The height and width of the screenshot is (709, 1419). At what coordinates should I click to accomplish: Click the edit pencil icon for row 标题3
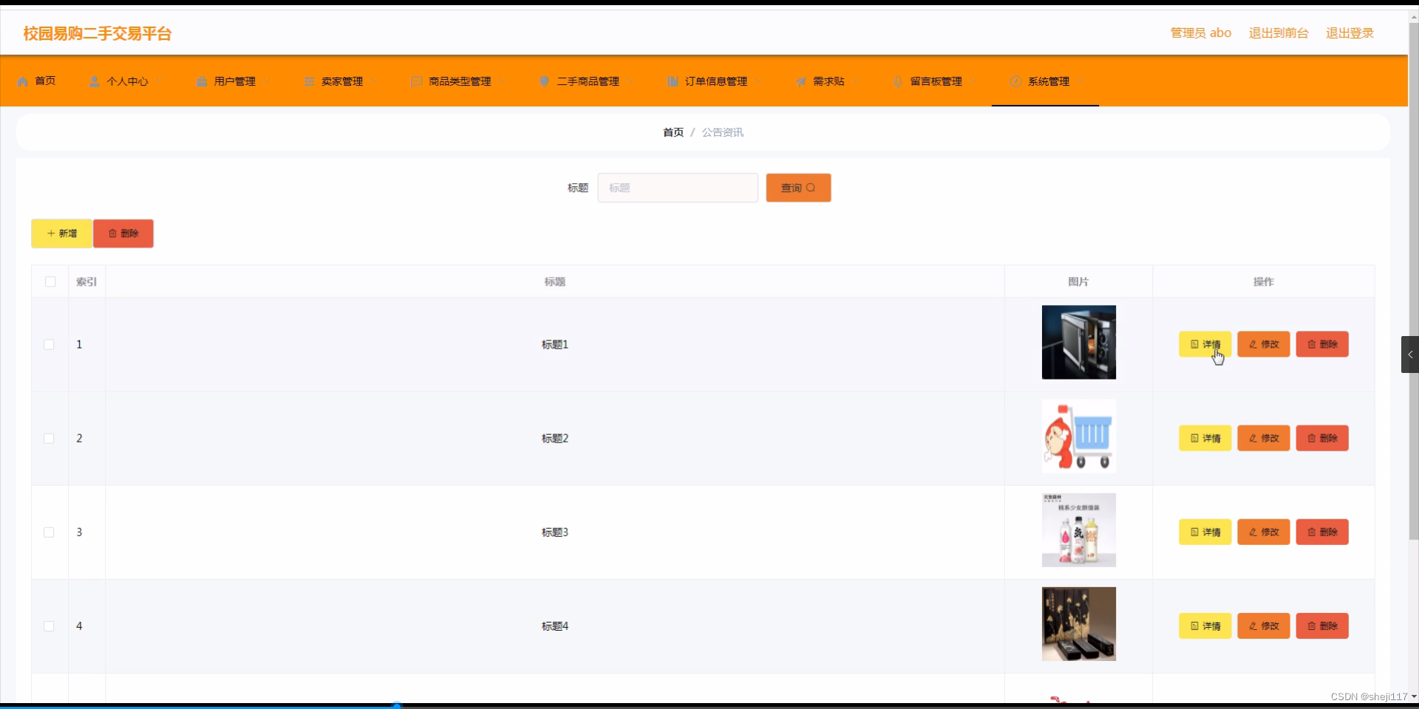click(x=1253, y=532)
